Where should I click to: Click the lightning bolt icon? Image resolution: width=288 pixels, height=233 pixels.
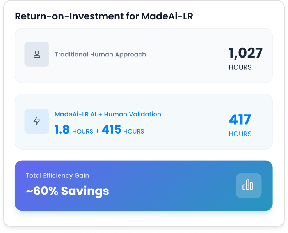pos(37,121)
